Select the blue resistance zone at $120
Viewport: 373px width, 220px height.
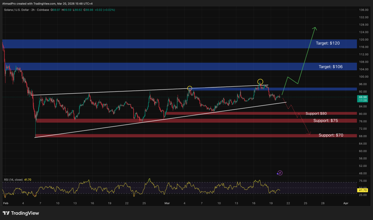(146, 44)
